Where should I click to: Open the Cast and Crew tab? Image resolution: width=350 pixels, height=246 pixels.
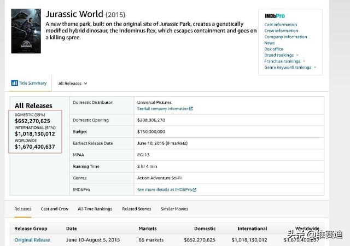tap(55, 209)
